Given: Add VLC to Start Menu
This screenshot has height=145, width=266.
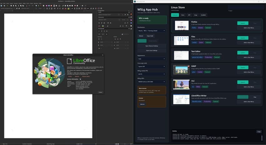Looking at the screenshot, I should point(249,87).
